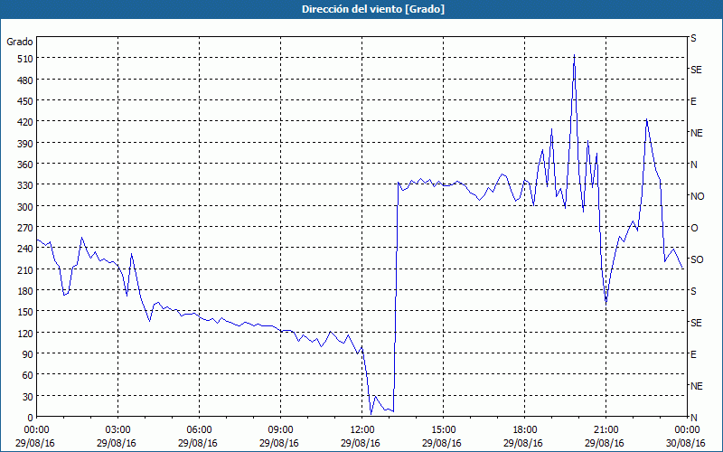
Task: Click the 150 value on the left axis
Action: coord(24,312)
